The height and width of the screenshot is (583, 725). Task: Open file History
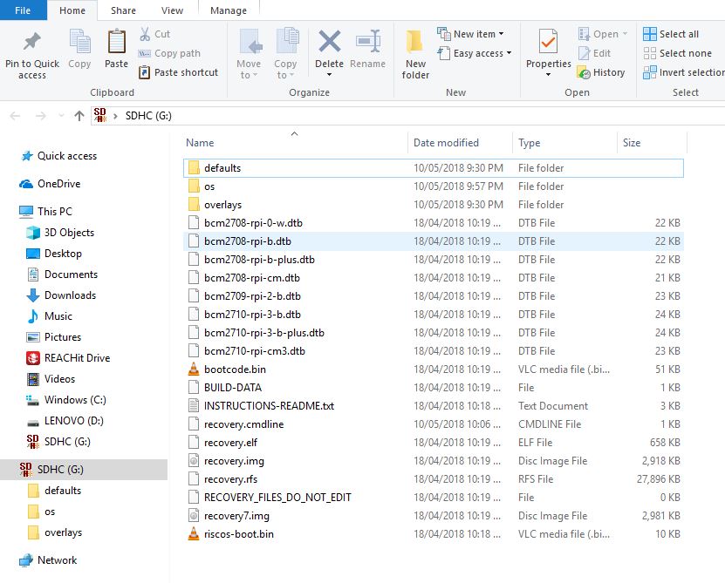(x=601, y=72)
